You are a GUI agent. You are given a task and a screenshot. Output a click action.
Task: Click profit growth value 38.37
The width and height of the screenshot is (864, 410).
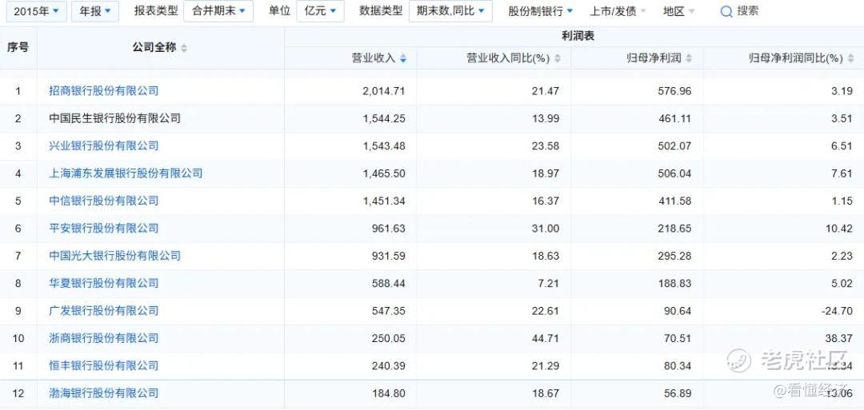point(838,338)
